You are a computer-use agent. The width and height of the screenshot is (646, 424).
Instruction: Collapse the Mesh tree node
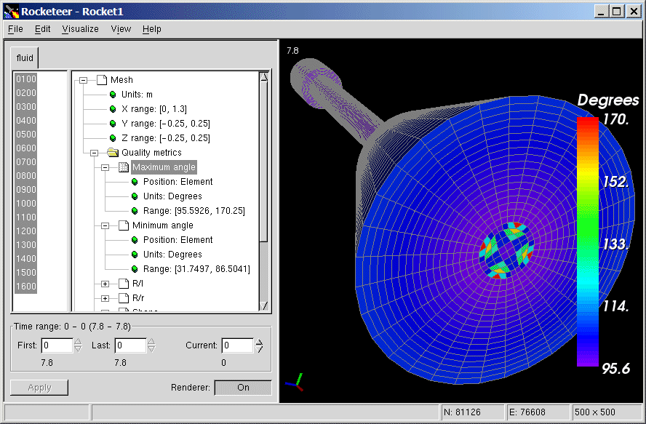[x=83, y=80]
